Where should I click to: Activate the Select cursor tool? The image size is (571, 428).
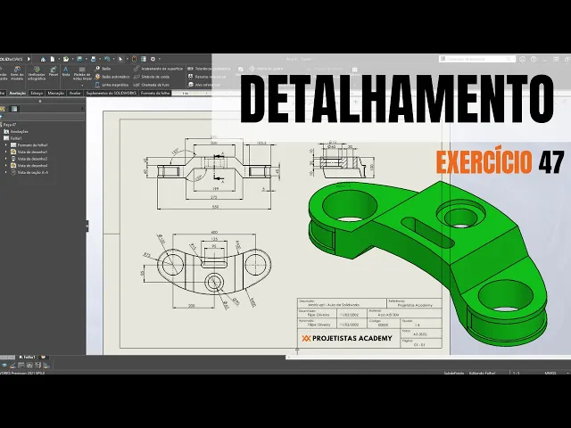(x=121, y=59)
